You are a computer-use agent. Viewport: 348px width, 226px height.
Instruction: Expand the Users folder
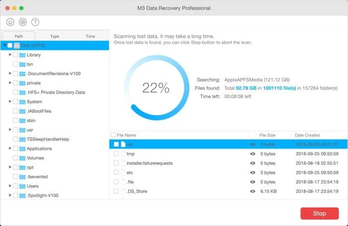click(x=10, y=186)
